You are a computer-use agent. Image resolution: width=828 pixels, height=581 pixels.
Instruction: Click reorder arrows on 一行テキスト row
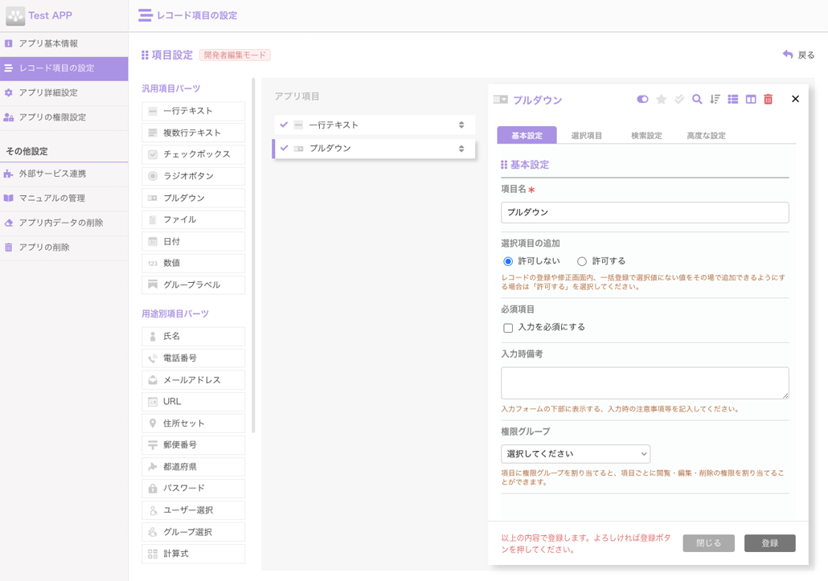point(461,125)
